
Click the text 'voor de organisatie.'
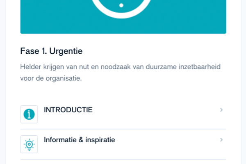51,78
